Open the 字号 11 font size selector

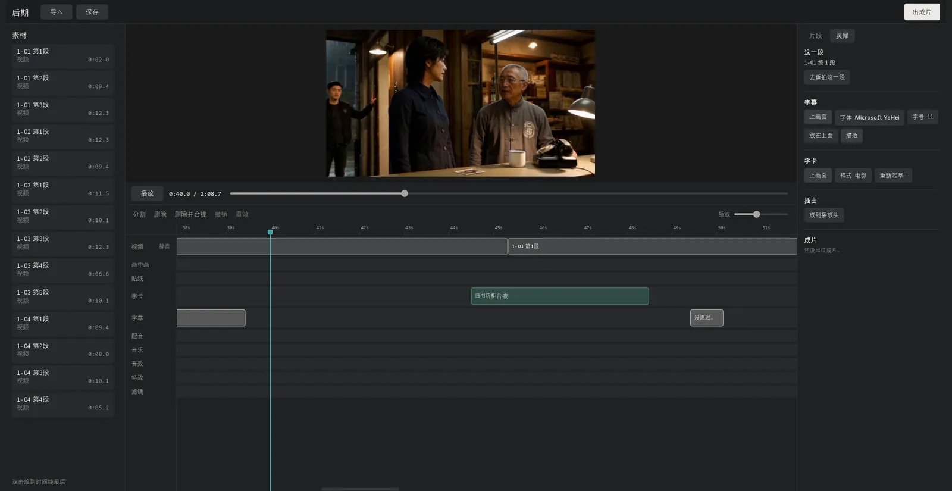tap(923, 117)
